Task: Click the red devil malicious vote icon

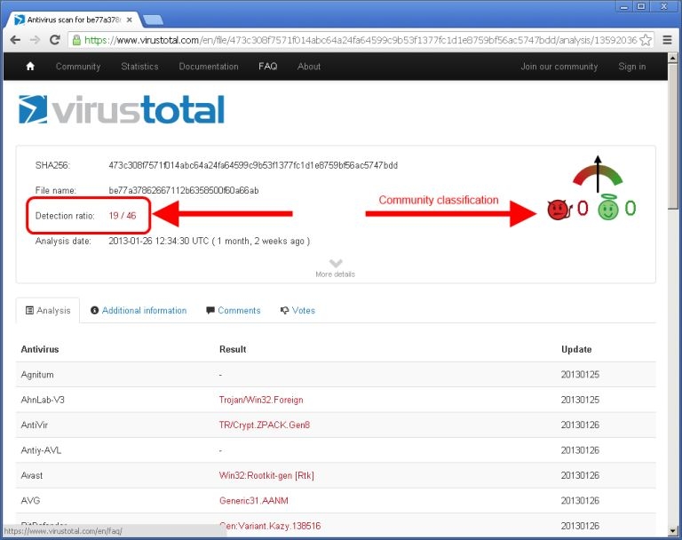Action: 559,210
